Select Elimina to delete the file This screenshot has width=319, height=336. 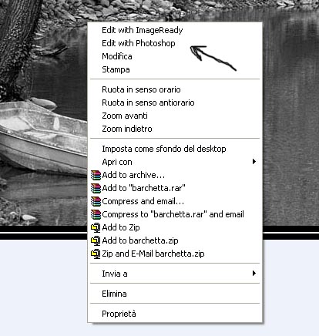click(x=114, y=294)
